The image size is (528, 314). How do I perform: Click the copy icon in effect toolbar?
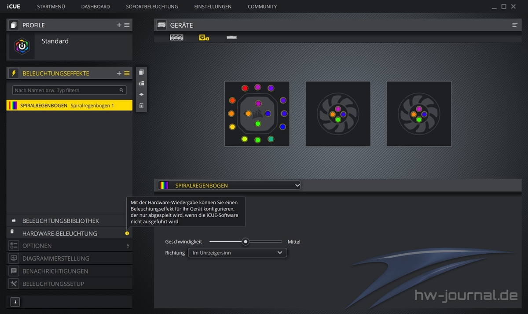[x=141, y=73]
